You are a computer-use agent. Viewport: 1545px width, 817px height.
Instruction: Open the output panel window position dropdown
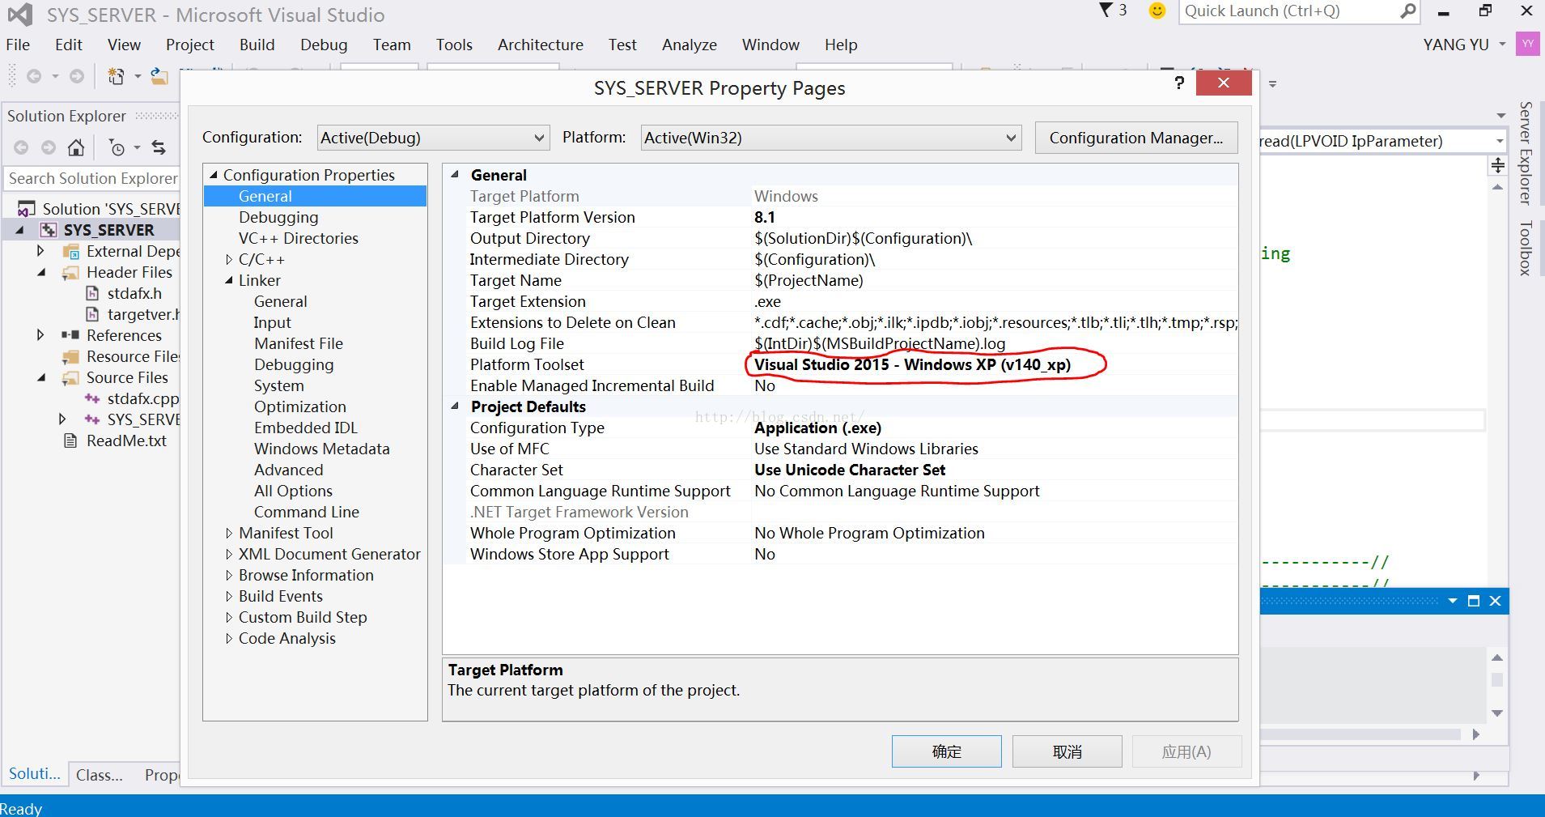coord(1453,601)
